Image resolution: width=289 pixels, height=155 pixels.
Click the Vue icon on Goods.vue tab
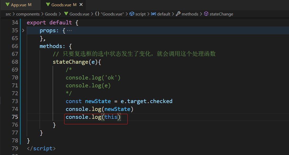pos(48,5)
